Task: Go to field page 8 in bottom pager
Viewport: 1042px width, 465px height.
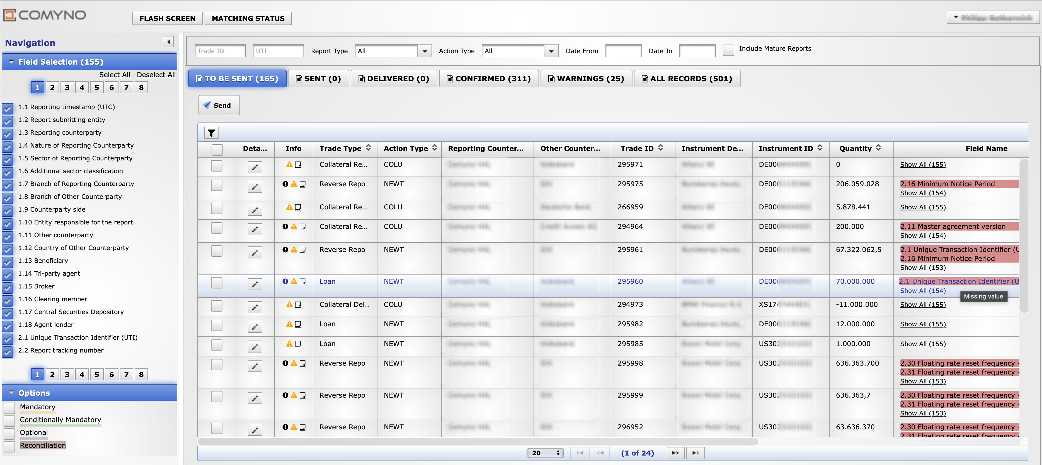Action: tap(141, 375)
